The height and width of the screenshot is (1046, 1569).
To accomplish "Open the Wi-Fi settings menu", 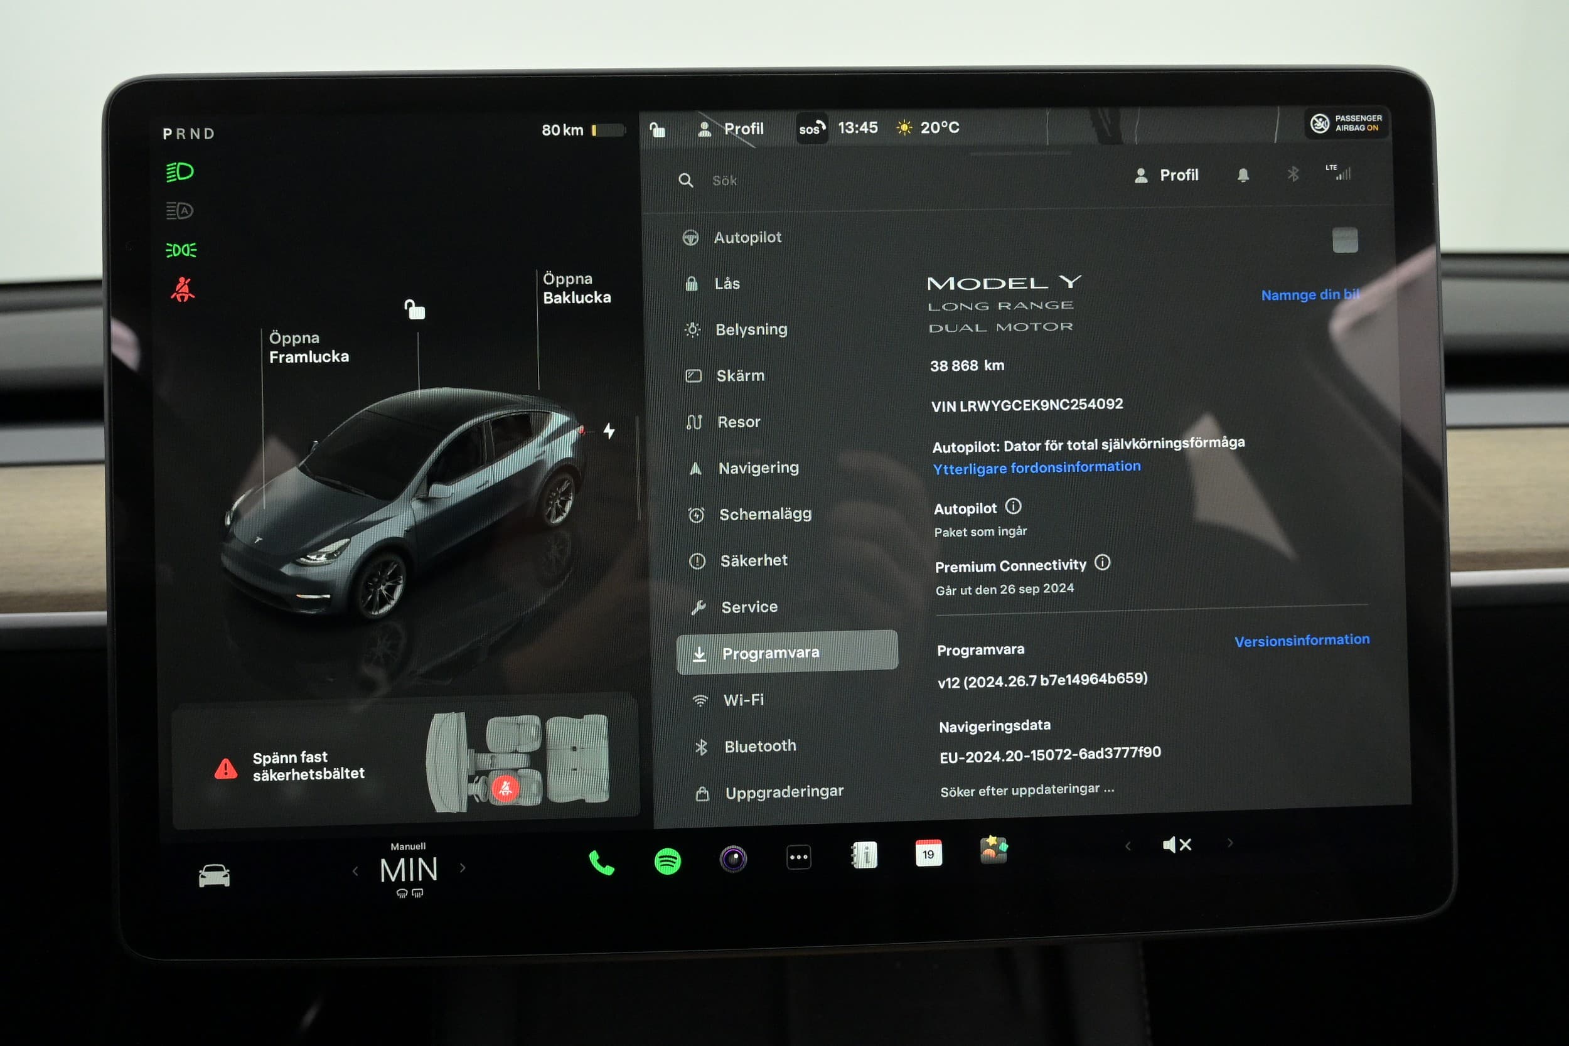I will 729,700.
